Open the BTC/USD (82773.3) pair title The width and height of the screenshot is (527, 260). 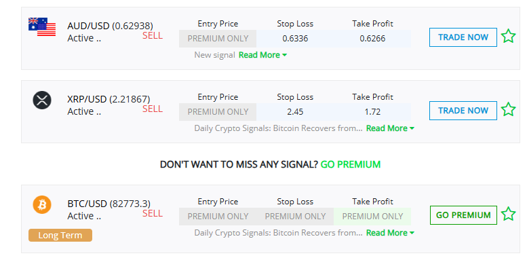[109, 204]
